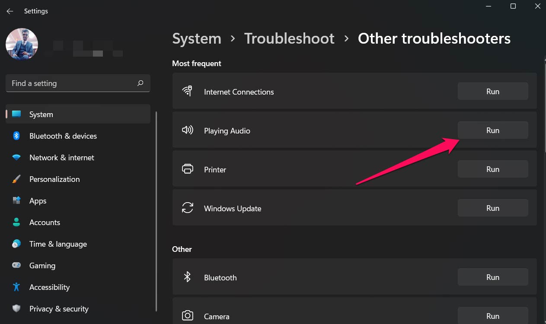The height and width of the screenshot is (324, 546).
Task: Run the Bluetooth troubleshooter
Action: click(493, 277)
